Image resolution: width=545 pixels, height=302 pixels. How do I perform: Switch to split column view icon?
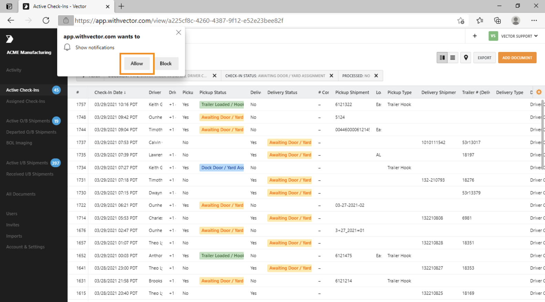pos(442,58)
